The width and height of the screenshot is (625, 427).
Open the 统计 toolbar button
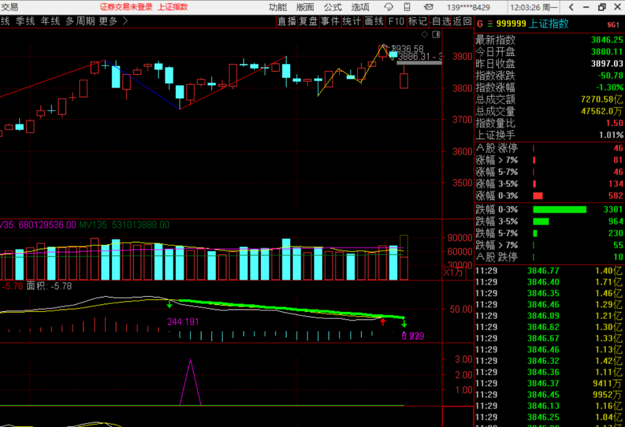(352, 21)
